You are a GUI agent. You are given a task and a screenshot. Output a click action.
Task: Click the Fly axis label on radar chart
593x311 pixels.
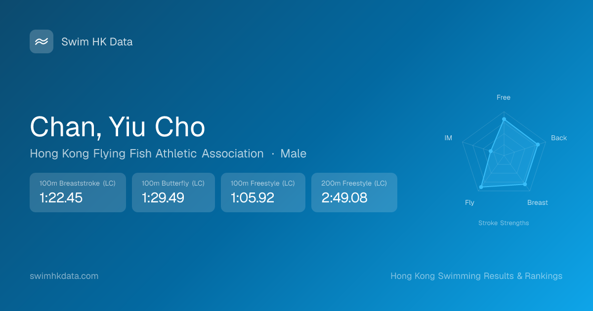pyautogui.click(x=469, y=202)
